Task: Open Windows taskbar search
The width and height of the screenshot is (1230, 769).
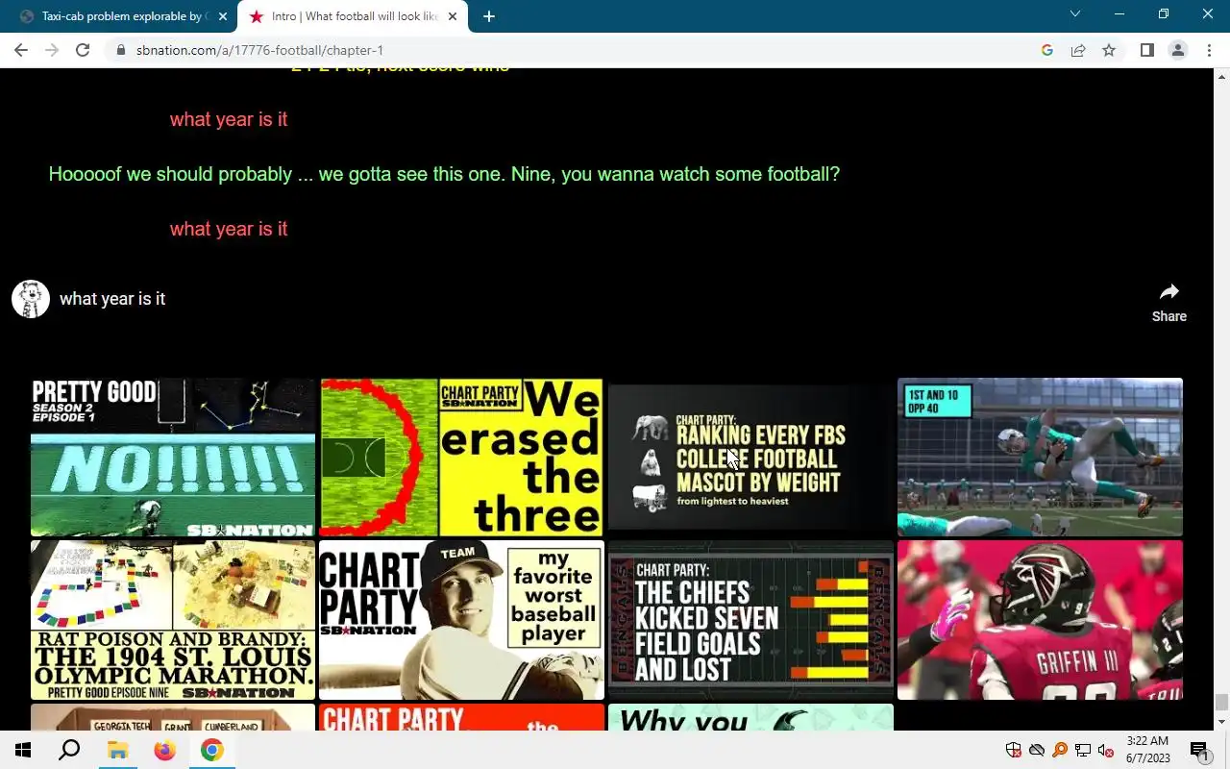Action: click(x=69, y=750)
